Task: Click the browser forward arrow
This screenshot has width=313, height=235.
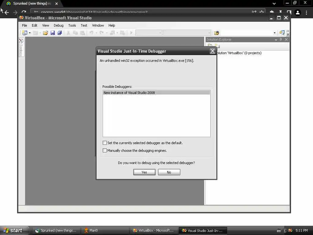Action: pos(15,13)
